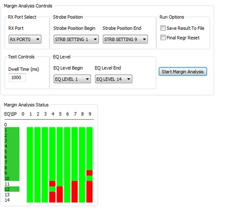Click EQ row label 13 in status
Image resolution: width=226 pixels, height=219 pixels.
click(x=7, y=195)
